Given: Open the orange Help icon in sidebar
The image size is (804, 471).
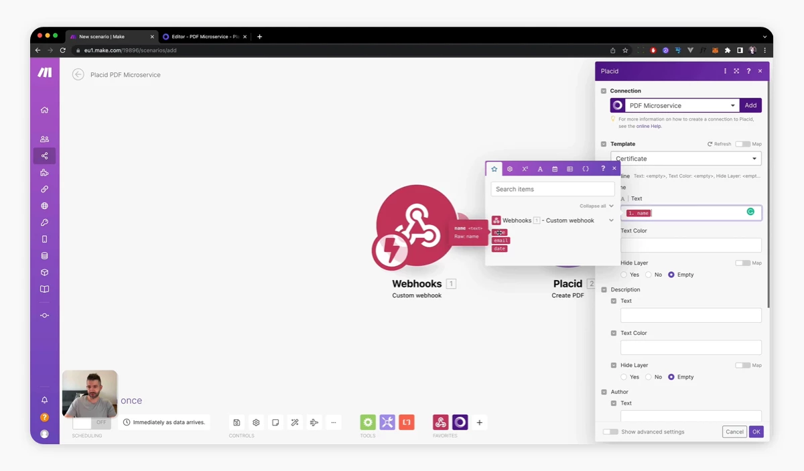Looking at the screenshot, I should coord(44,417).
